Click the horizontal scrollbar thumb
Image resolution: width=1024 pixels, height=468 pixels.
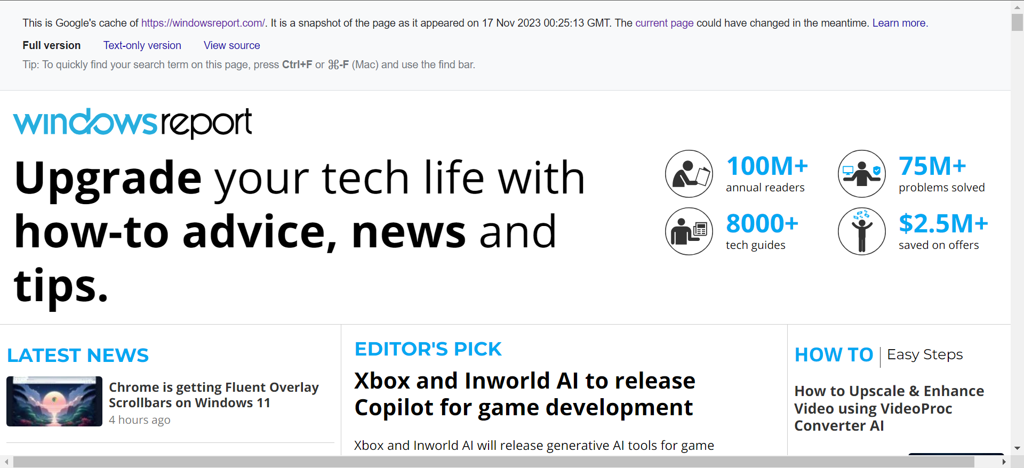pyautogui.click(x=494, y=462)
